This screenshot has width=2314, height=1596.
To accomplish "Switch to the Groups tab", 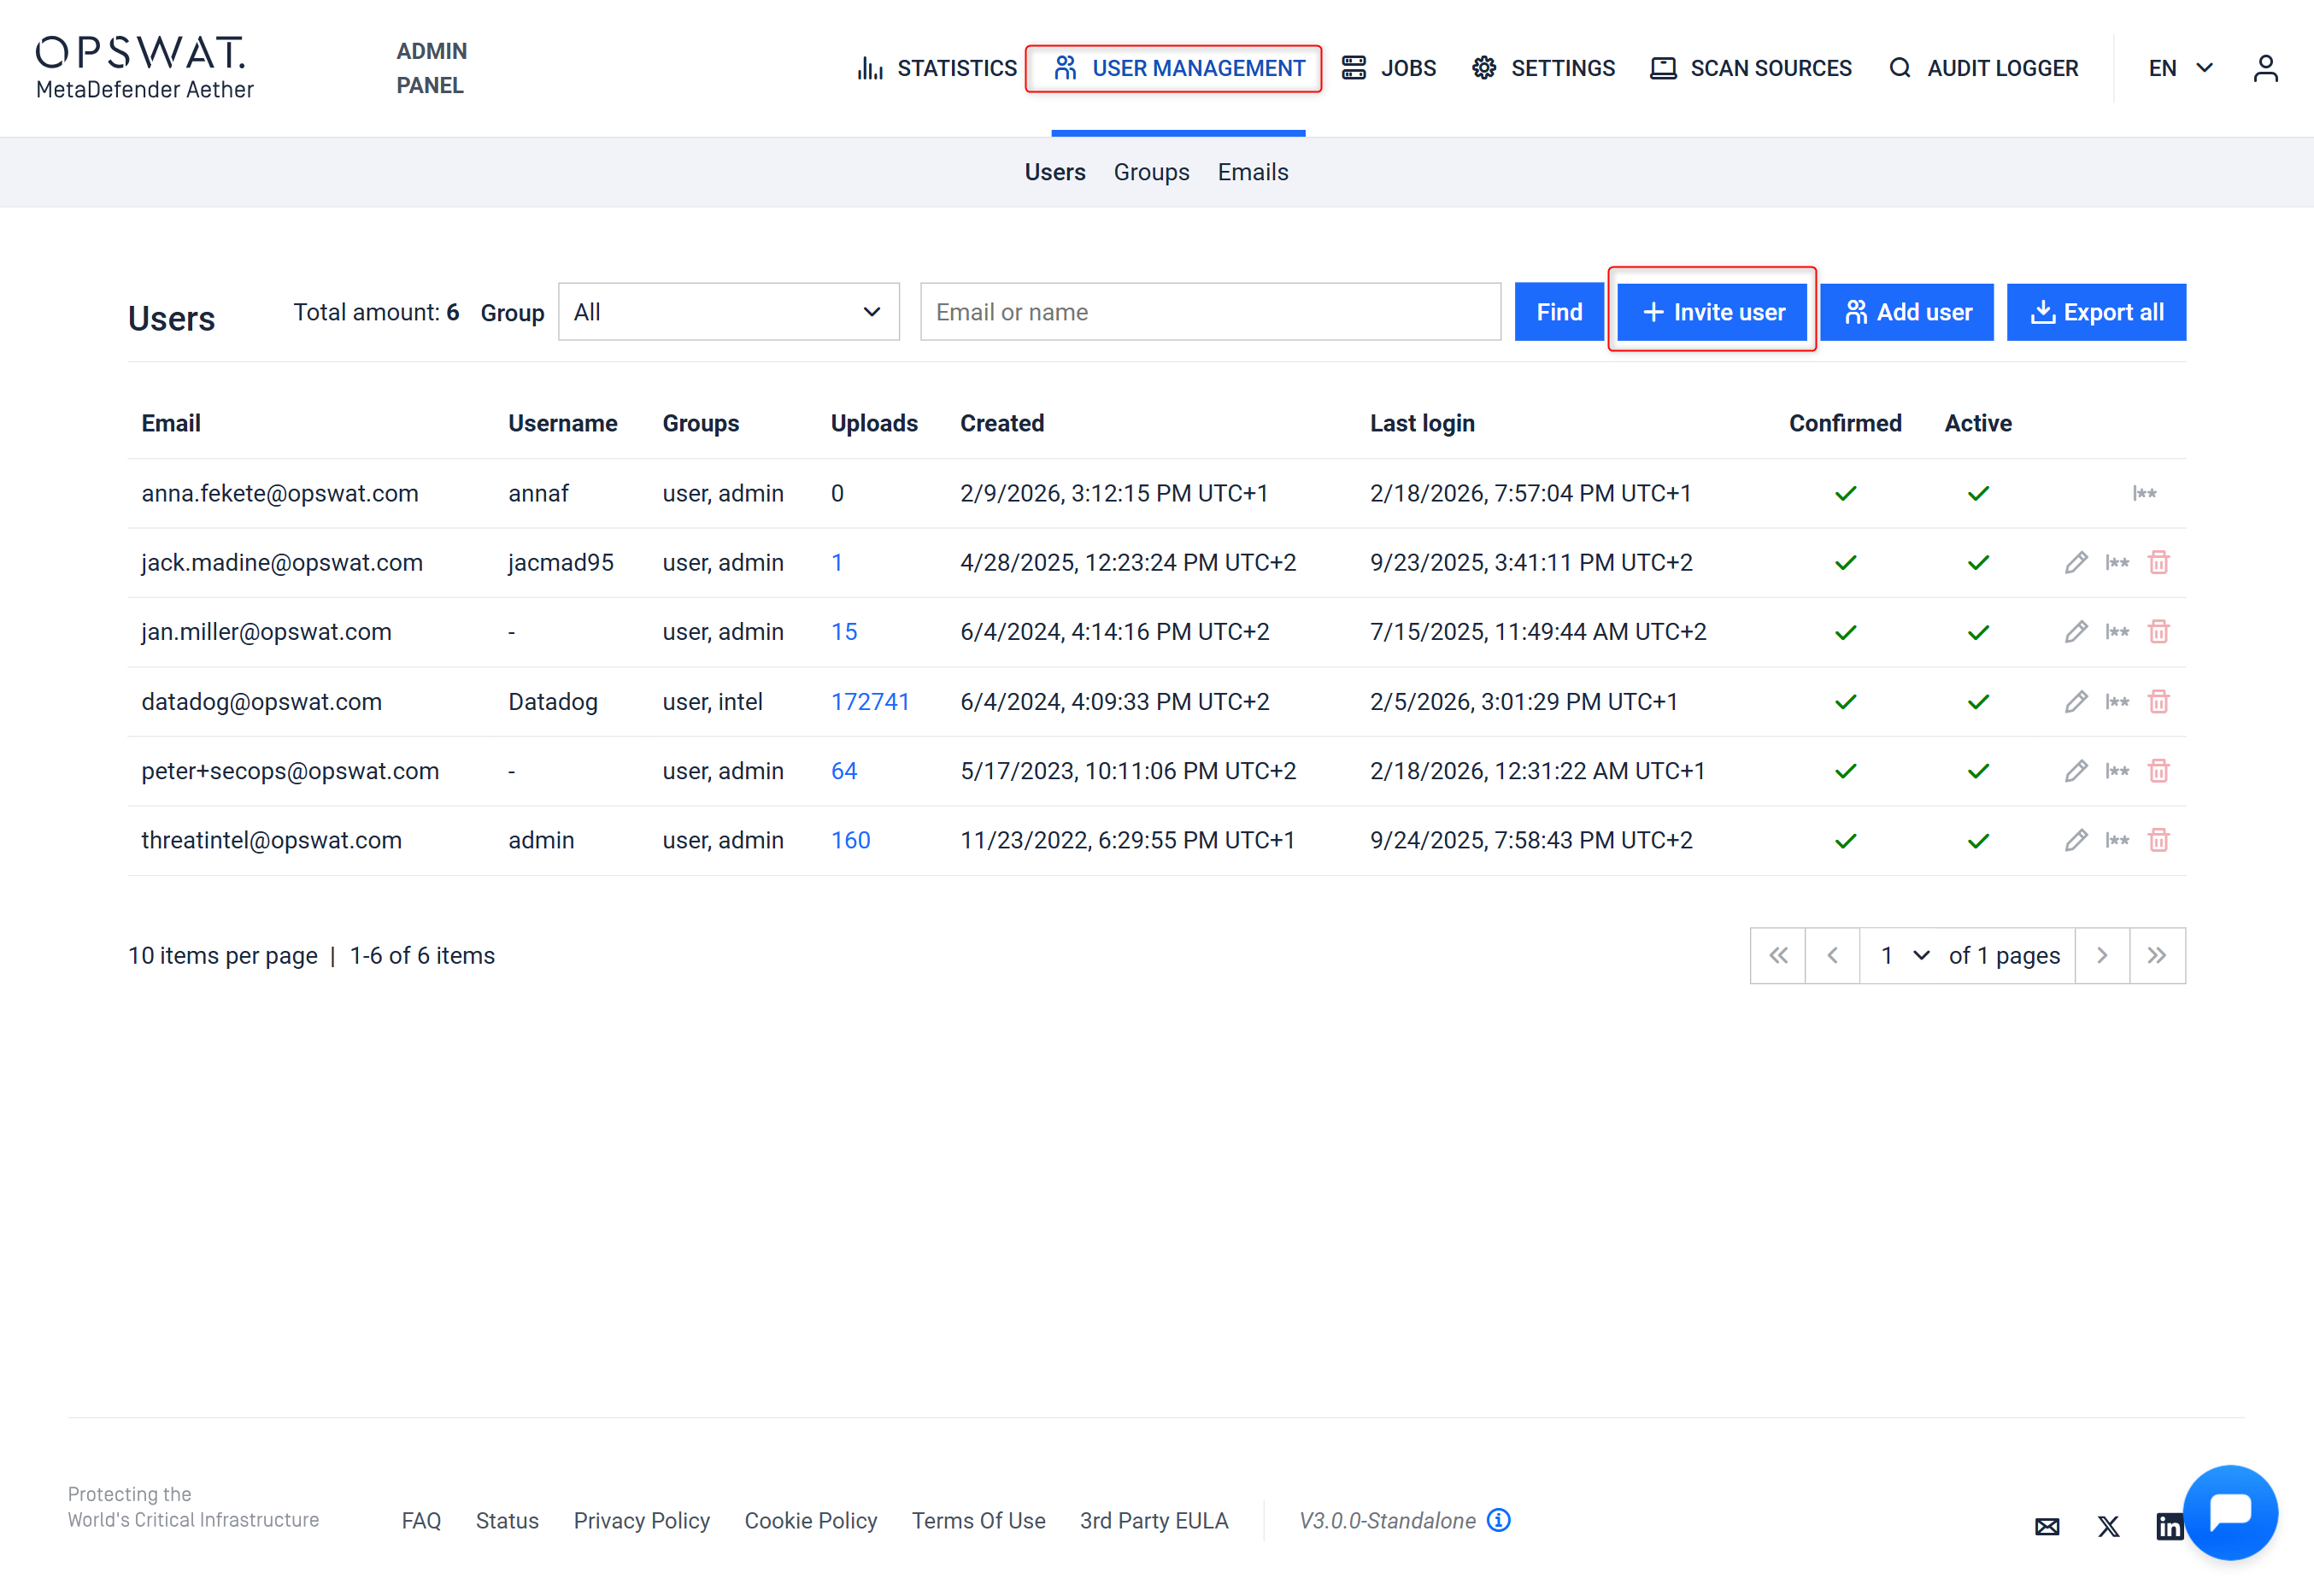I will tap(1151, 172).
